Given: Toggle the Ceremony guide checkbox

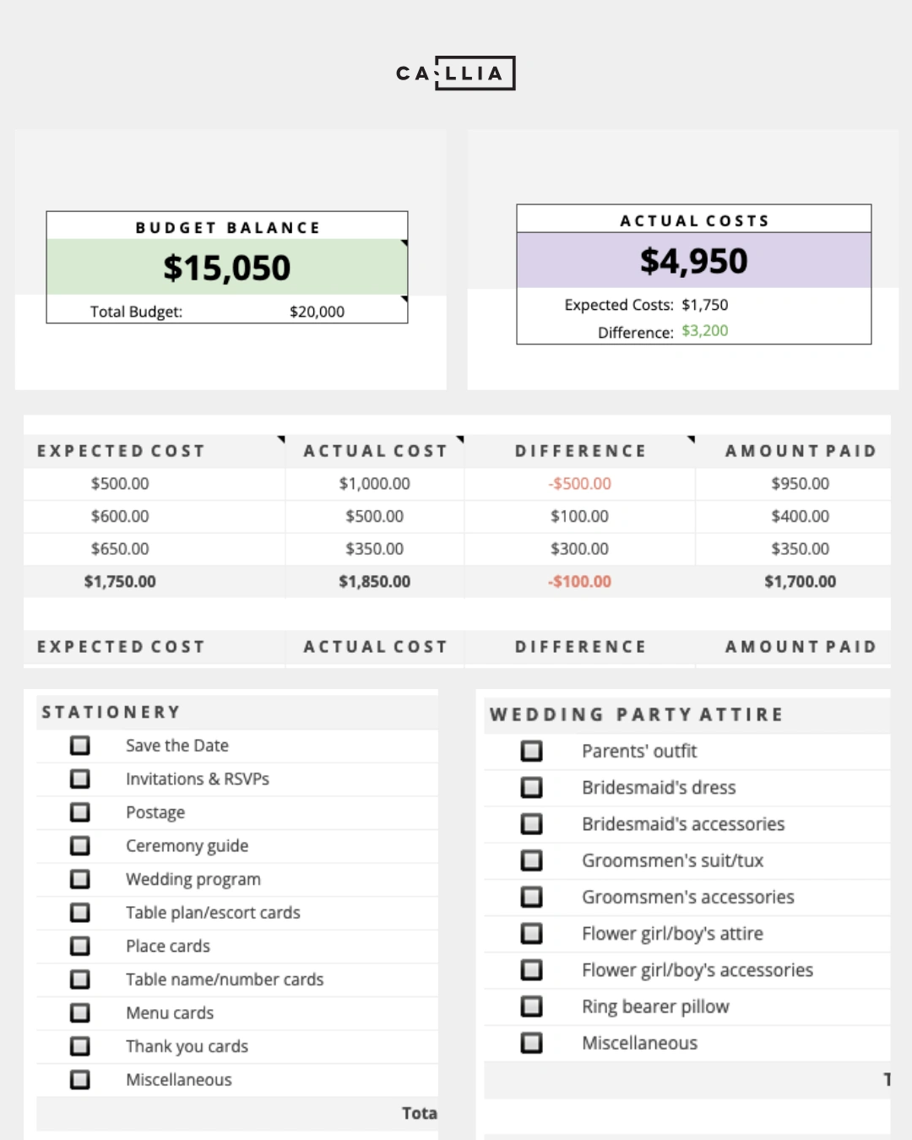Looking at the screenshot, I should pos(80,845).
